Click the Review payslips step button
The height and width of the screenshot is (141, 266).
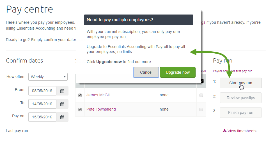tap(240, 98)
